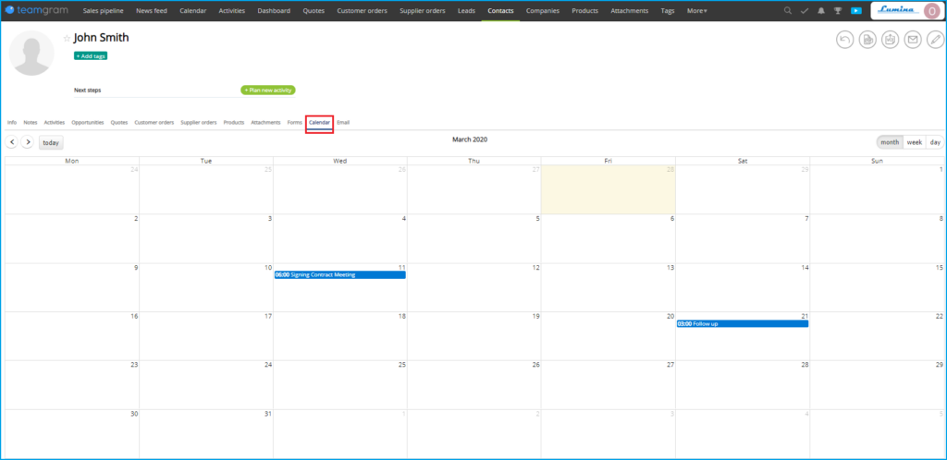This screenshot has height=460, width=947.
Task: Switch to contact's Activities tab
Action: point(55,122)
